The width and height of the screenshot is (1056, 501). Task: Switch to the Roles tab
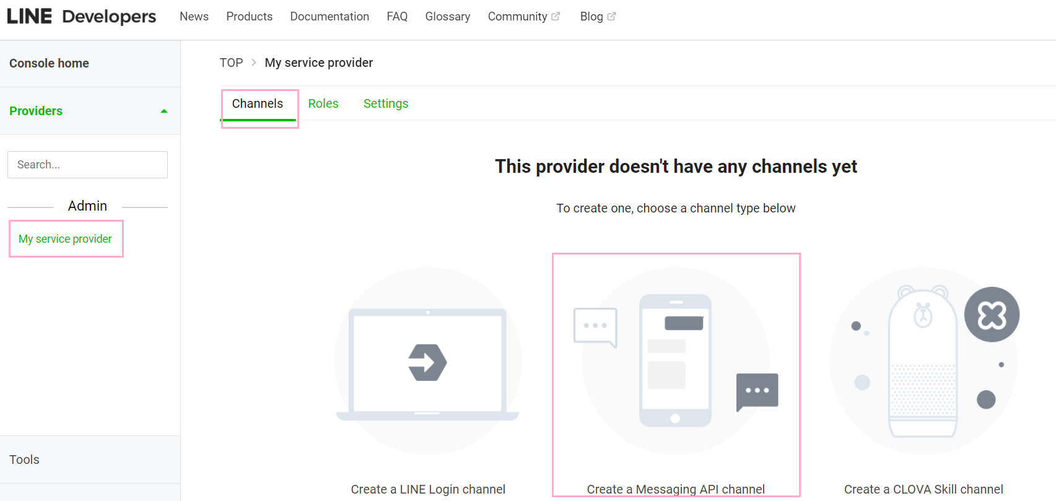click(323, 104)
